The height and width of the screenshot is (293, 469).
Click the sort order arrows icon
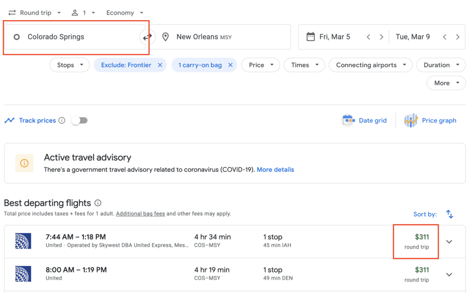pos(450,214)
